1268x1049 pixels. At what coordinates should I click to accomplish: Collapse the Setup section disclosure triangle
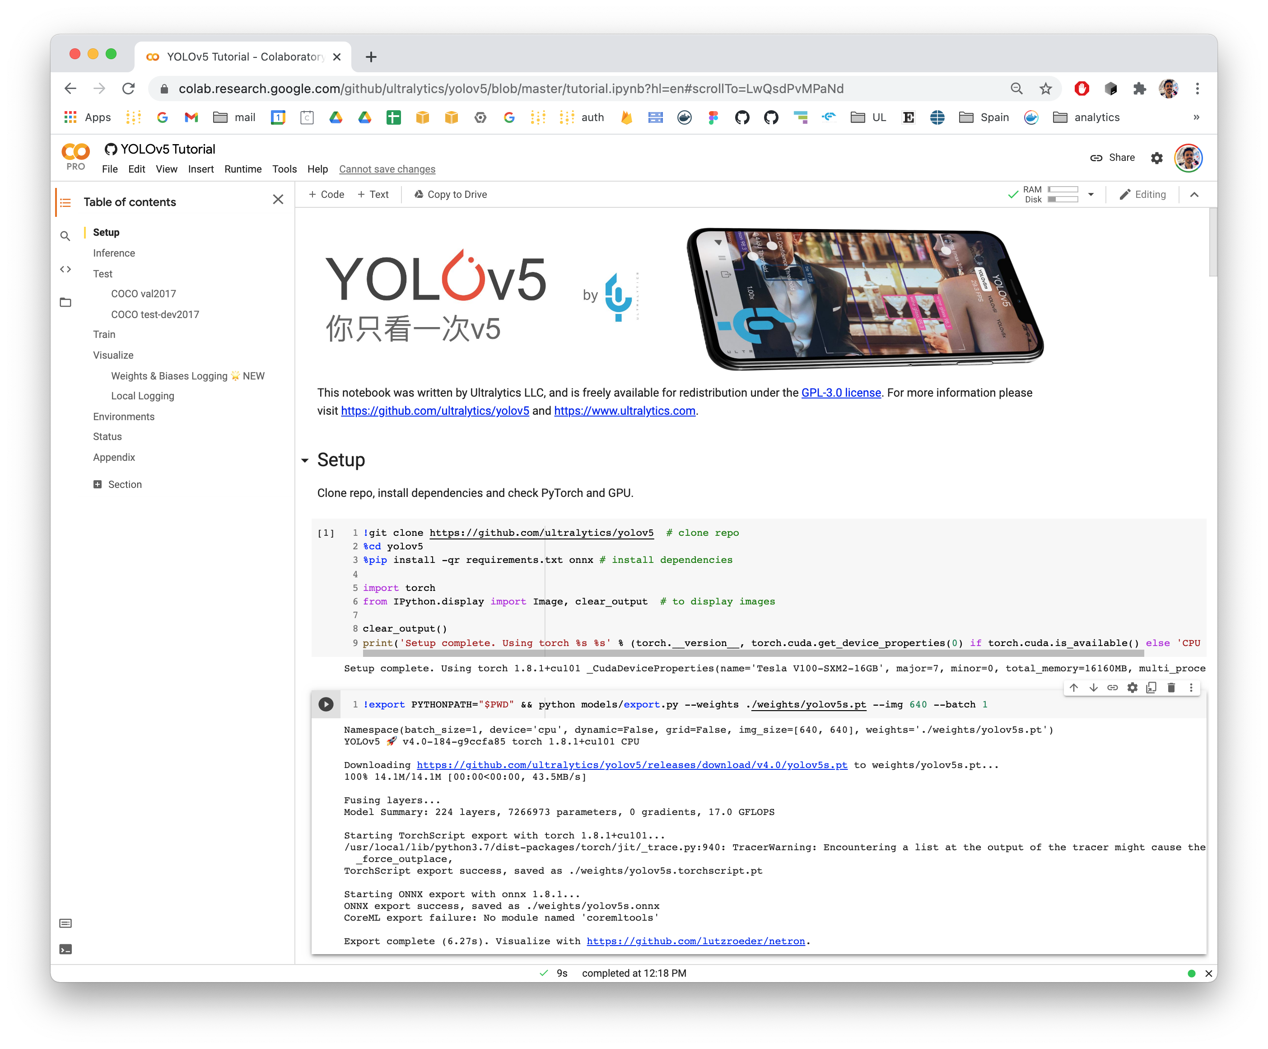(305, 460)
